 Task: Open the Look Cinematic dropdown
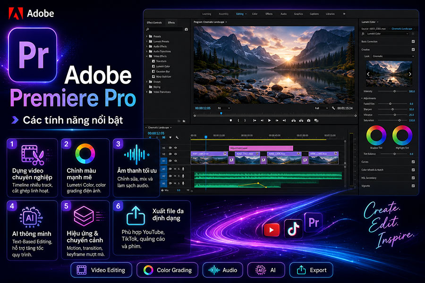coord(392,56)
